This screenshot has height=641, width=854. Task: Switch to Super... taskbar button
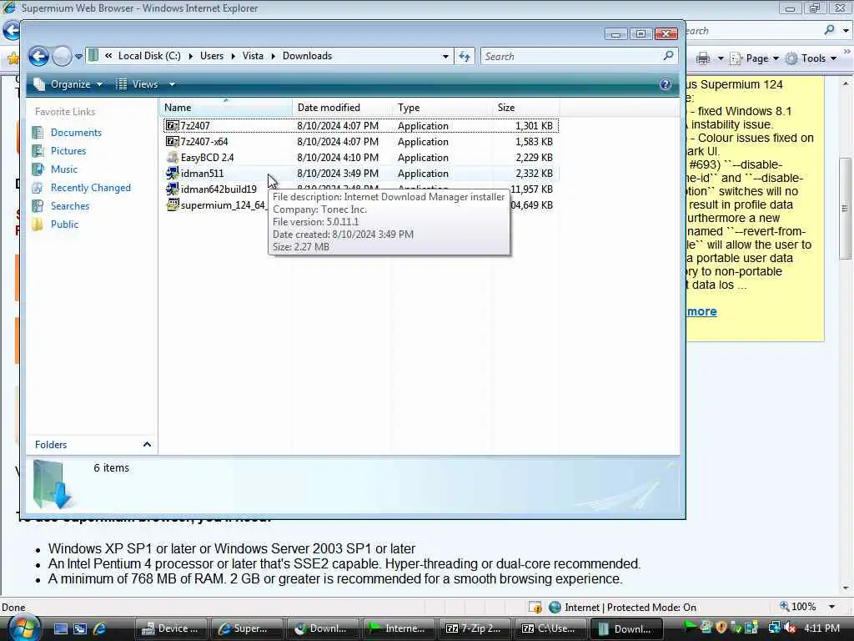247,628
